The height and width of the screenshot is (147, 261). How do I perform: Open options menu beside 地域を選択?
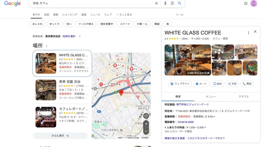[80, 36]
